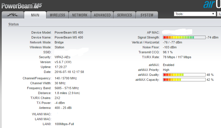This screenshot has width=221, height=128.
Task: Click the Transmit CCQ value 98.1 %
Action: (168, 52)
